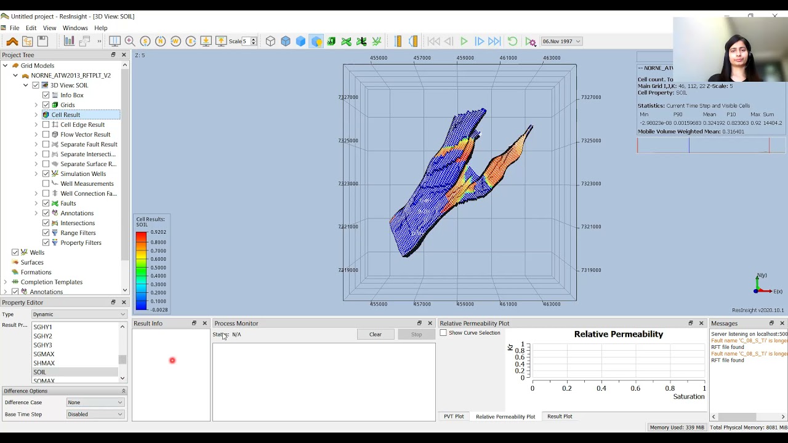788x443 pixels.
Task: Close the Result Info panel
Action: click(x=205, y=323)
